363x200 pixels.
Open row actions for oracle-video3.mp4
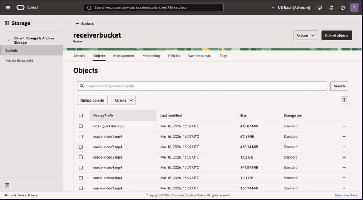pos(345,157)
